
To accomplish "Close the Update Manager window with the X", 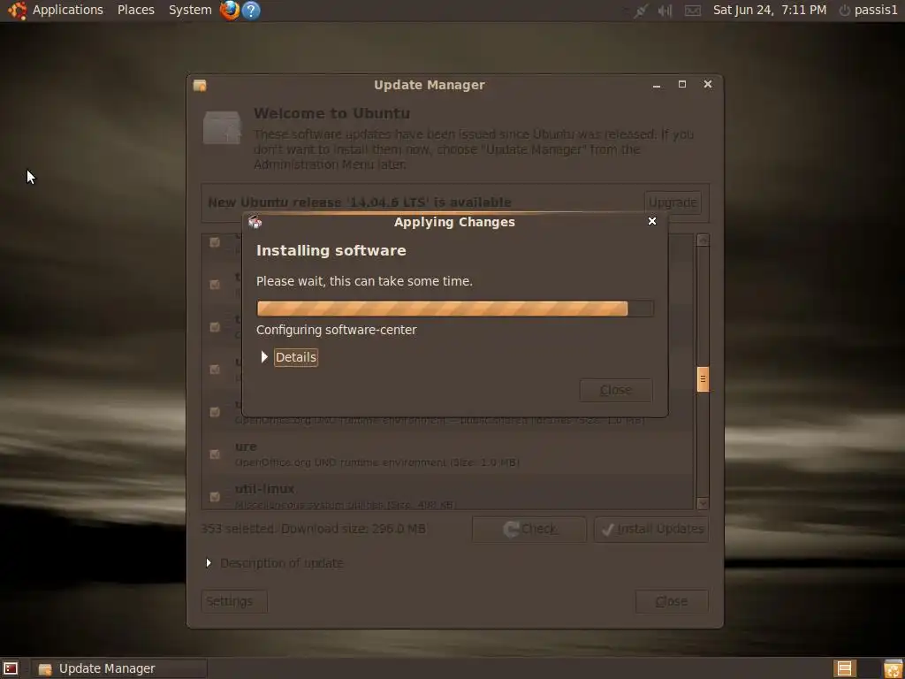I will (708, 84).
